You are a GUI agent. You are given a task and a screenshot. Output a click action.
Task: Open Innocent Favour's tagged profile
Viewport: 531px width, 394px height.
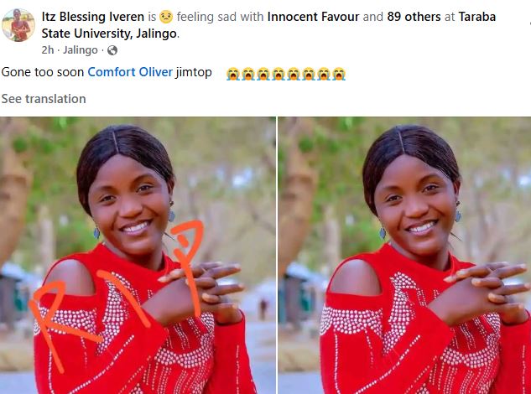315,16
